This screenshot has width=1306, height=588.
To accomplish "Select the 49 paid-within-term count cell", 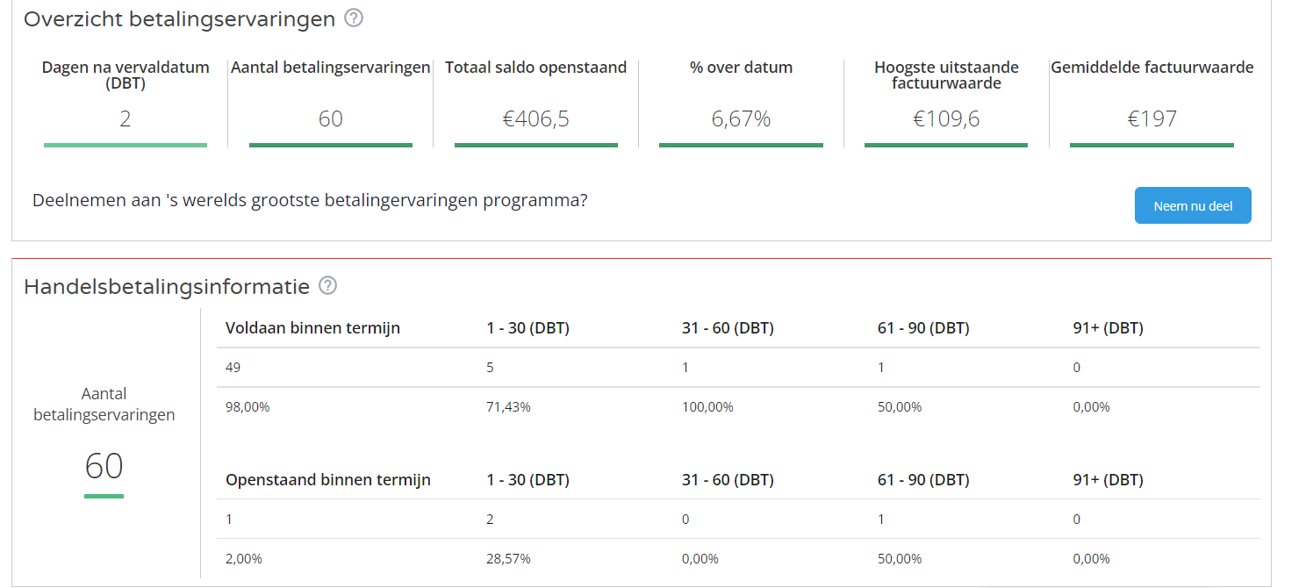I will coord(233,368).
